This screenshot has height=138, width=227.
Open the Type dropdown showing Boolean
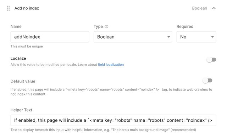pyautogui.click(x=133, y=37)
